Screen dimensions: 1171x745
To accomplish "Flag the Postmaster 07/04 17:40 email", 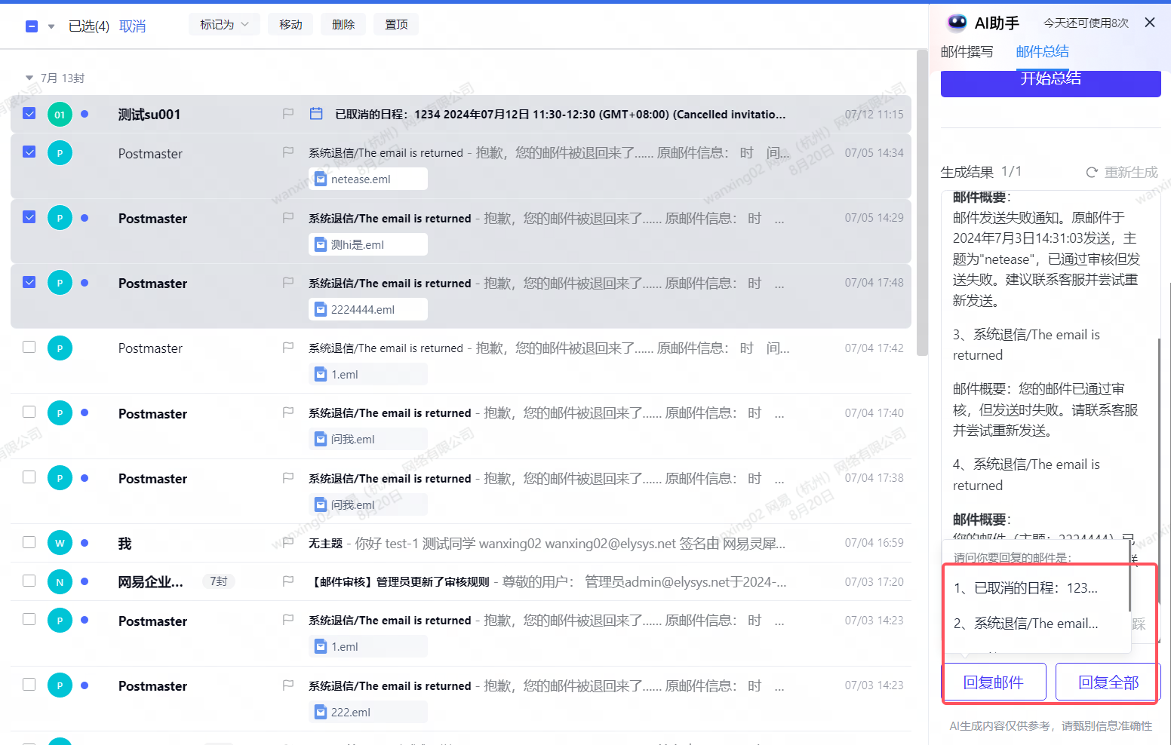I will pos(288,412).
